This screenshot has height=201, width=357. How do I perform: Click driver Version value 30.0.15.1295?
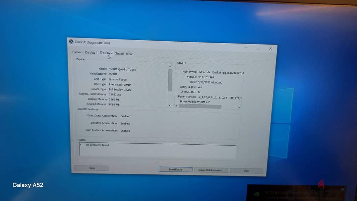[x=206, y=77]
